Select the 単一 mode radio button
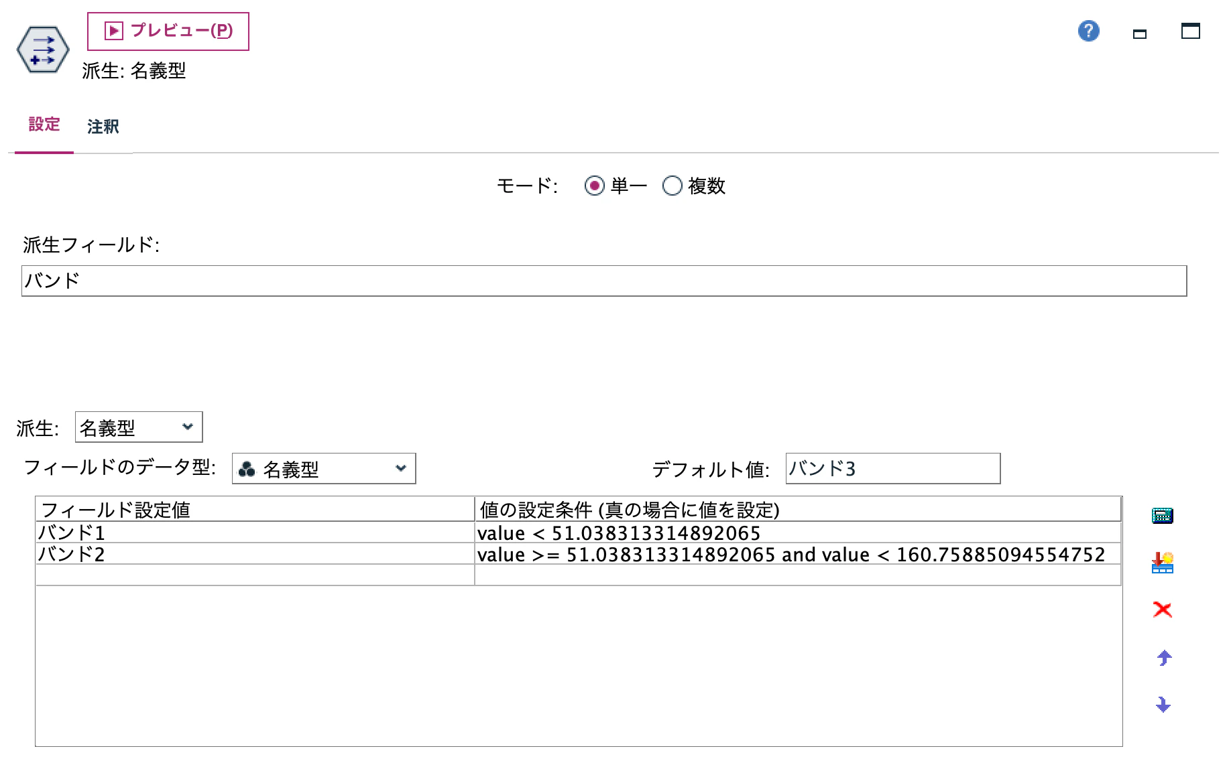Viewport: 1227px width, 769px height. pyautogui.click(x=595, y=186)
